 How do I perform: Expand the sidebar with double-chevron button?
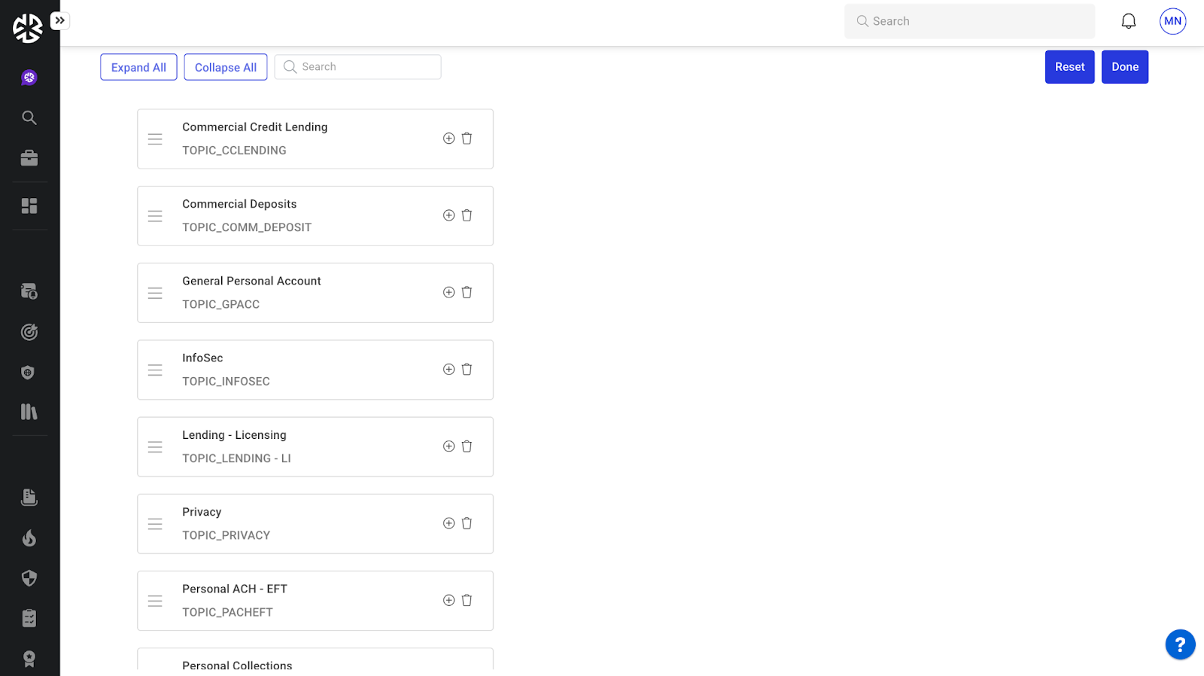point(60,21)
